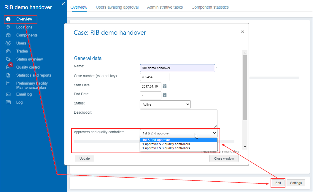Open Quality control icon with badge
This screenshot has height=192, width=313.
click(9, 67)
